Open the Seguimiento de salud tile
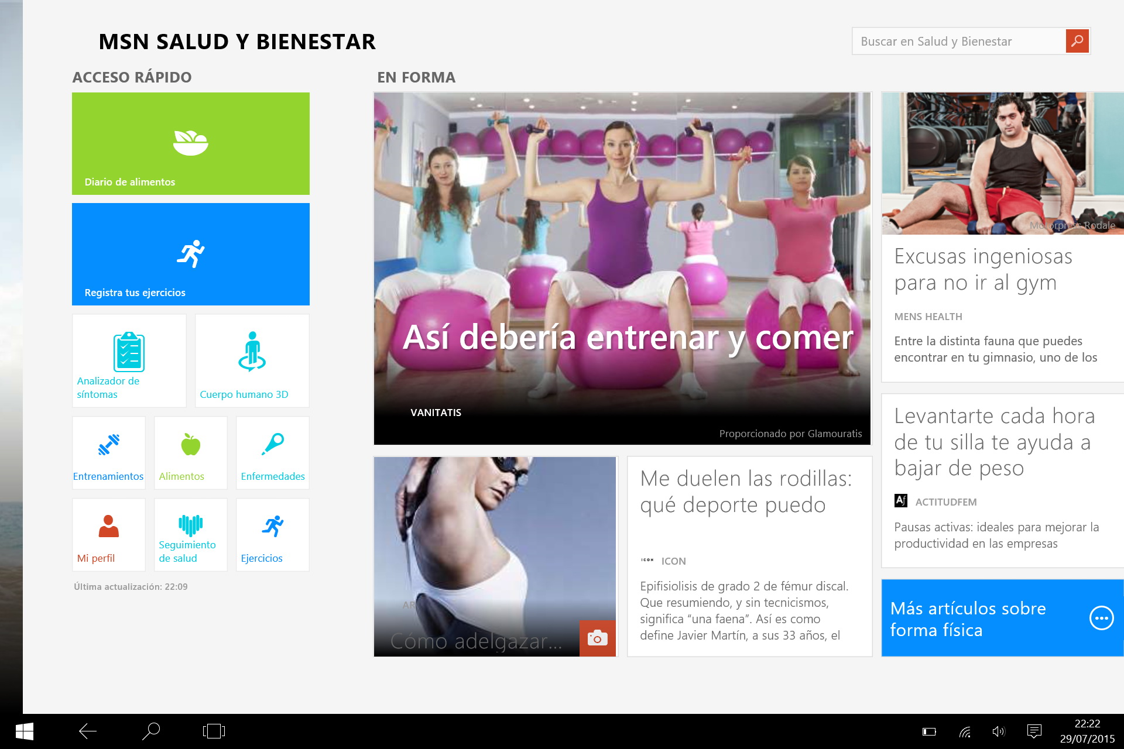Viewport: 1124px width, 749px height. tap(190, 535)
